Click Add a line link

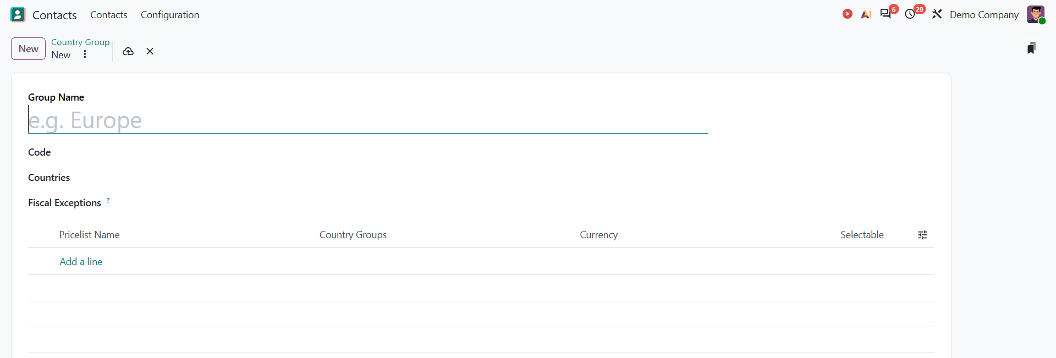[x=81, y=262]
